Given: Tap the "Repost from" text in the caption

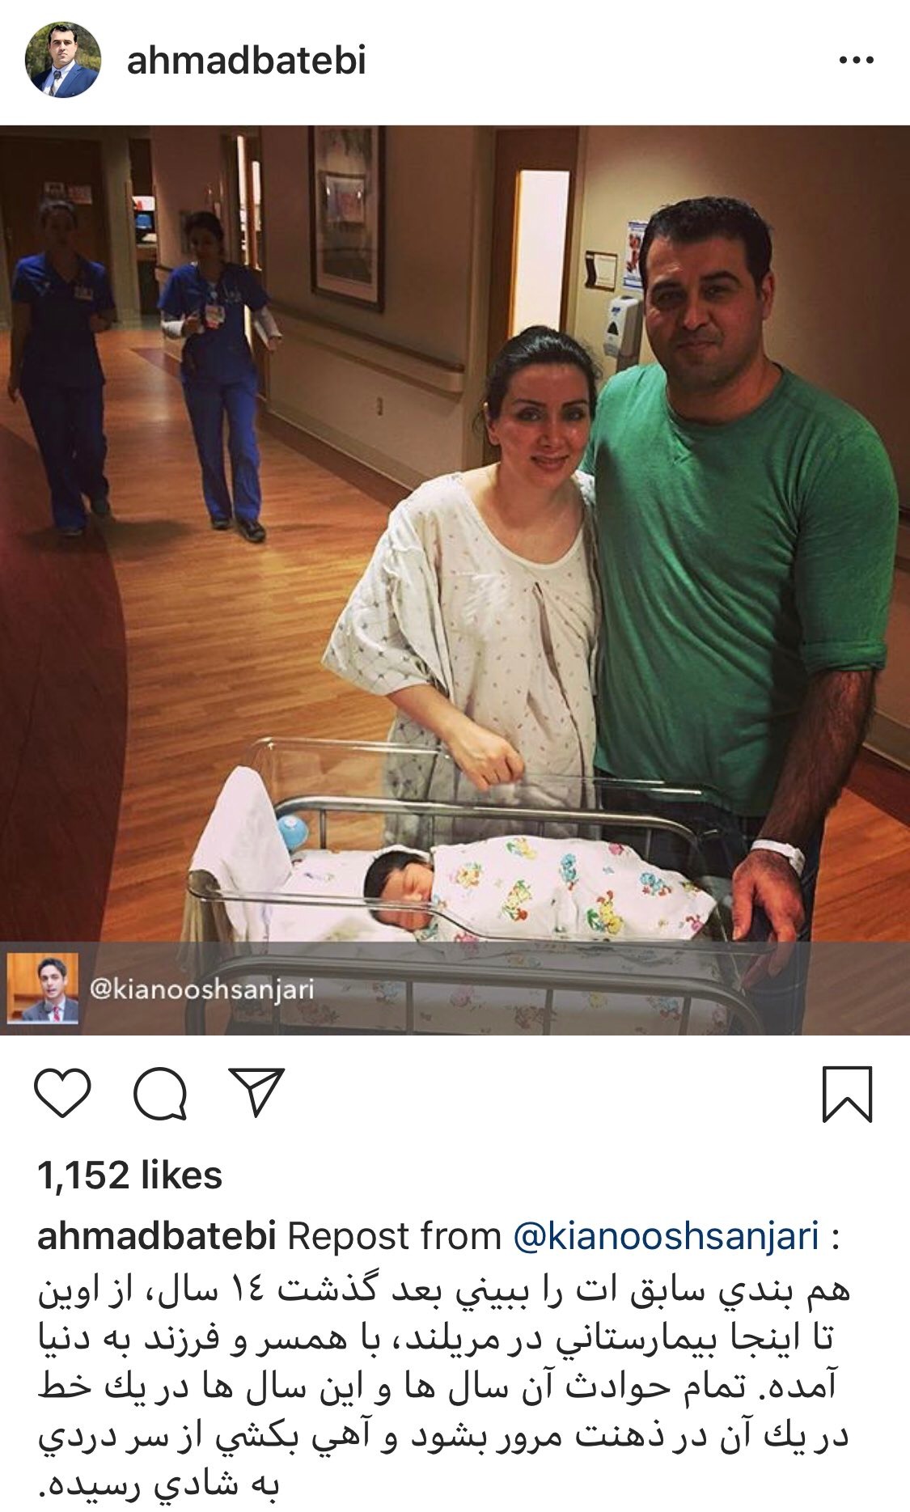Looking at the screenshot, I should tap(395, 1236).
